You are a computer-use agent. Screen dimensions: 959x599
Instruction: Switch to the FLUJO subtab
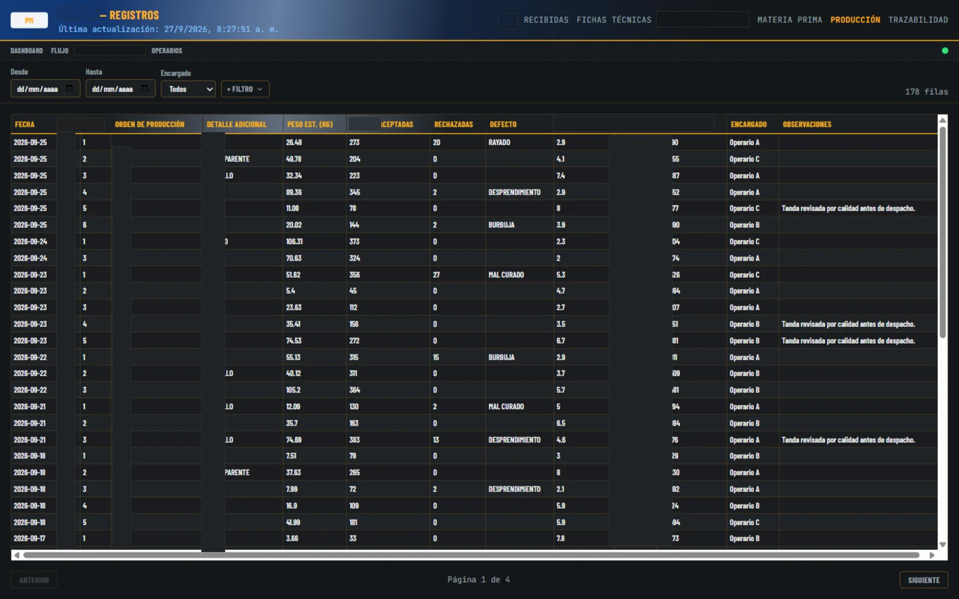pyautogui.click(x=59, y=51)
